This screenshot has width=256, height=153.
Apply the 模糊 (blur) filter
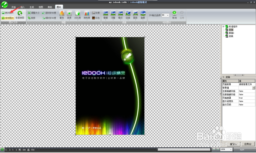pos(106,15)
